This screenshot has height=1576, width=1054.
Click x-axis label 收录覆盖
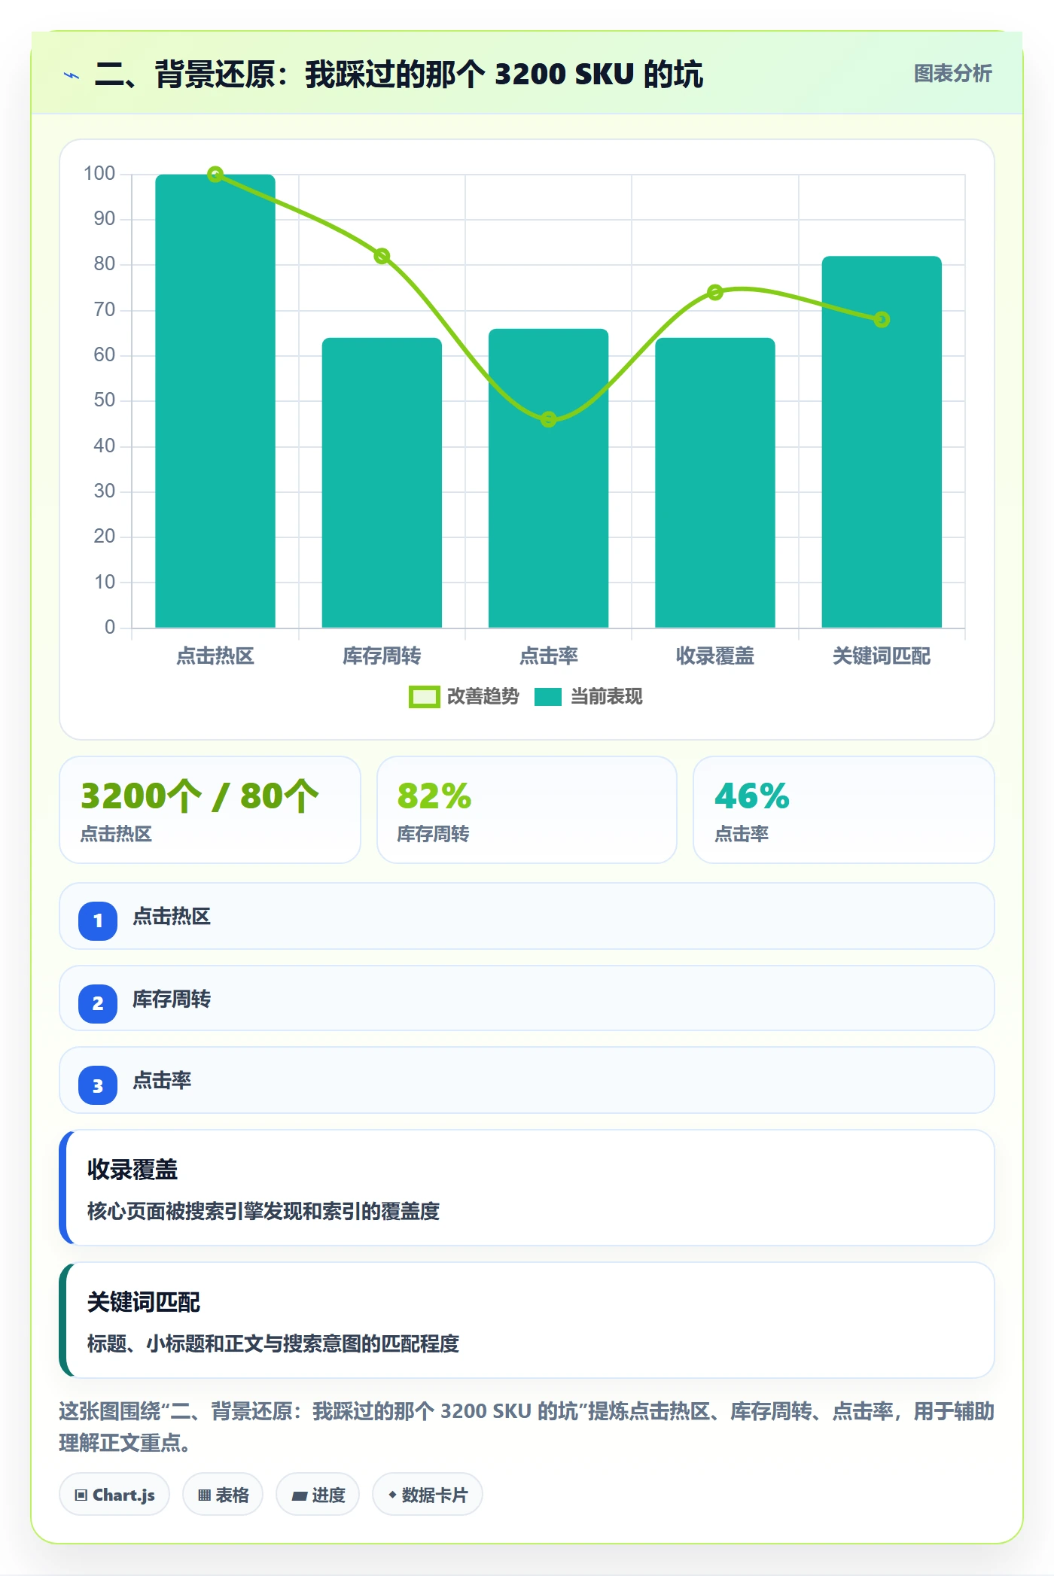[715, 656]
